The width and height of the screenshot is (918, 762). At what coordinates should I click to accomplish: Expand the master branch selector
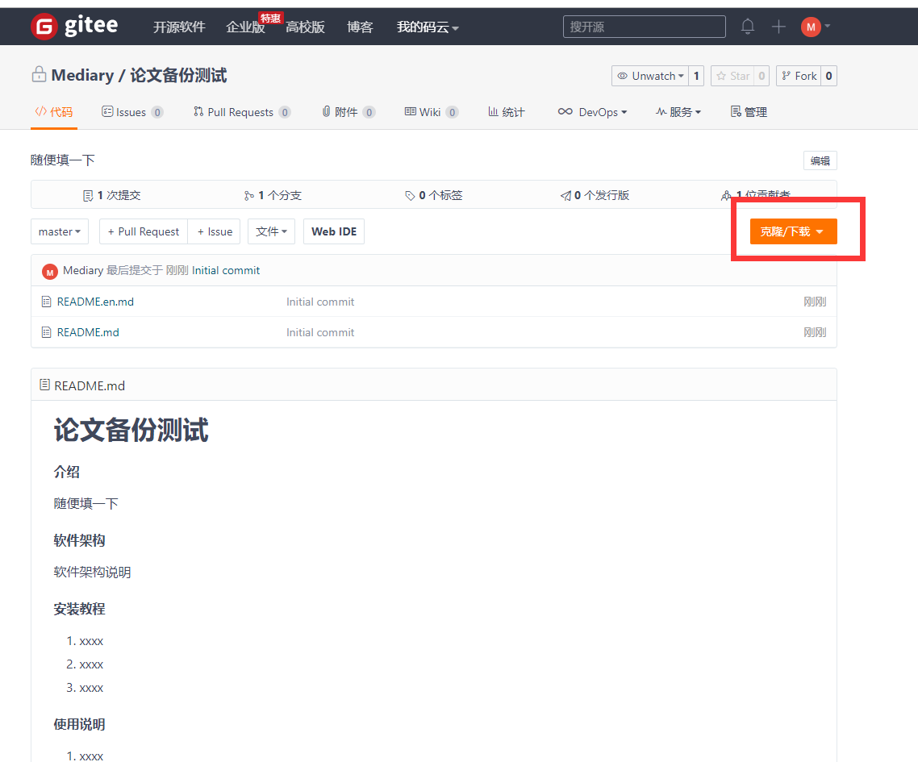click(x=60, y=231)
